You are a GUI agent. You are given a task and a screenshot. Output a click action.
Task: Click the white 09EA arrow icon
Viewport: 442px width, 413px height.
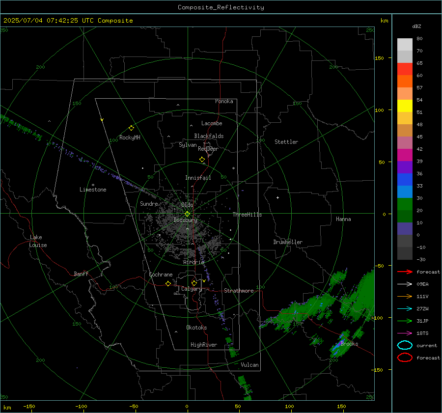405,284
